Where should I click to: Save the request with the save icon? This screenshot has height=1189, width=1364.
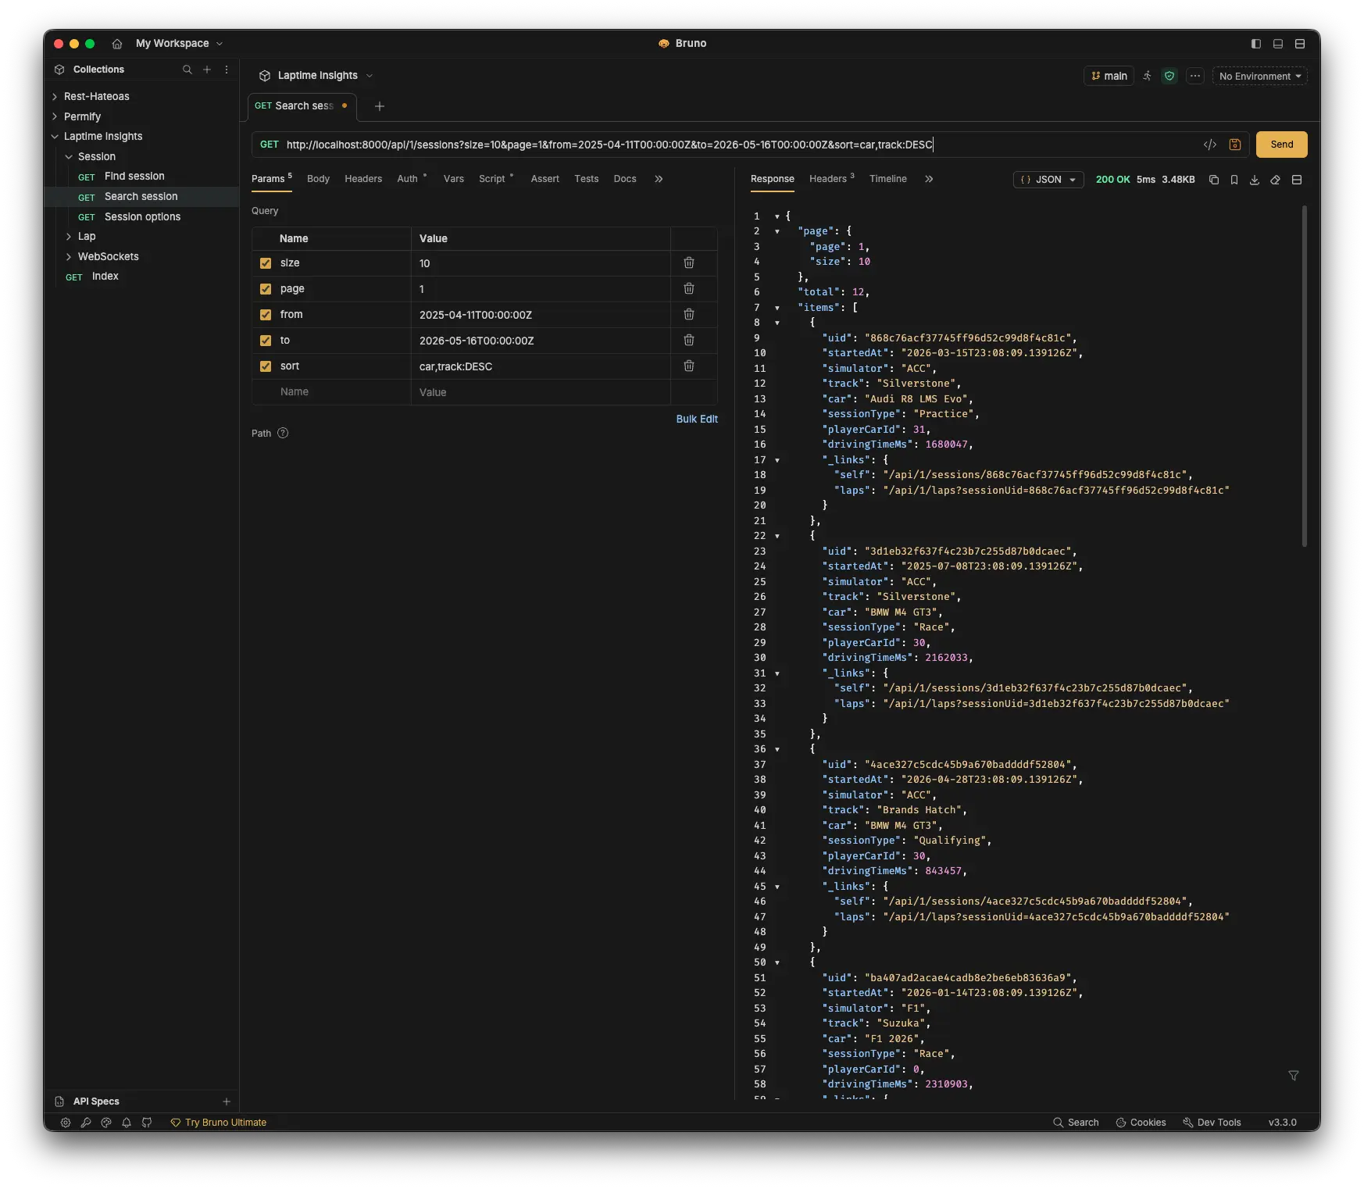(1235, 145)
